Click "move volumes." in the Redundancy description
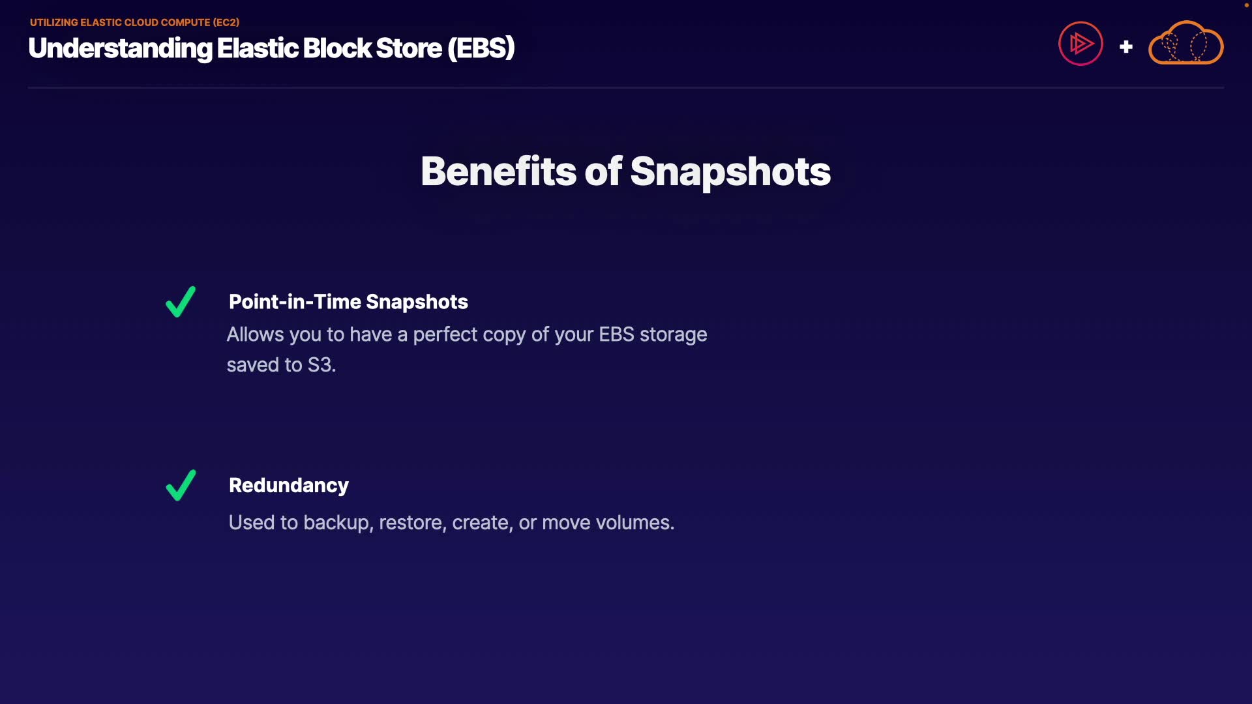Viewport: 1252px width, 704px height. (x=608, y=522)
